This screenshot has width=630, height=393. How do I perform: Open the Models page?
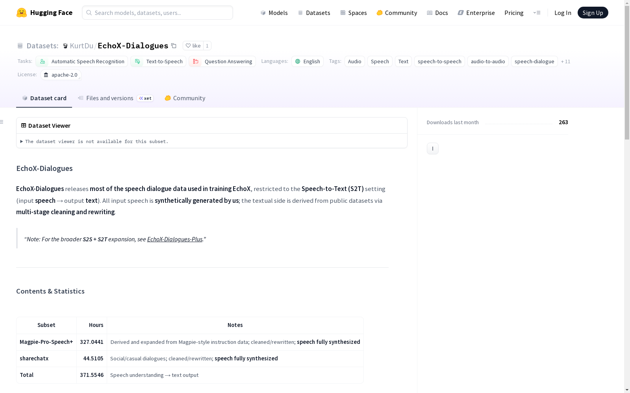click(274, 13)
